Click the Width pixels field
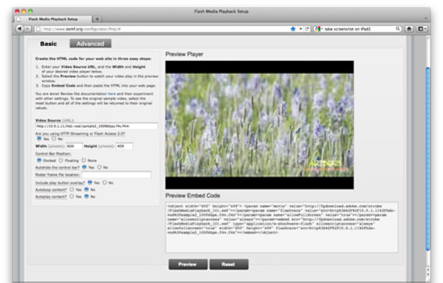 click(x=74, y=146)
